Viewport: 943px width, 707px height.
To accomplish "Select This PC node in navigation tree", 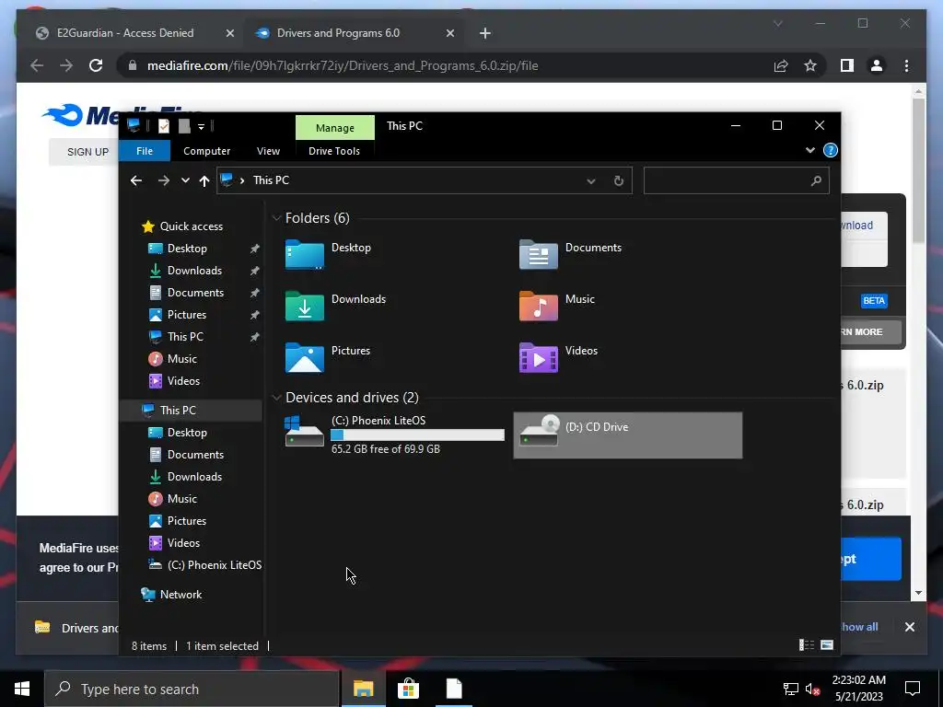I will pos(178,410).
